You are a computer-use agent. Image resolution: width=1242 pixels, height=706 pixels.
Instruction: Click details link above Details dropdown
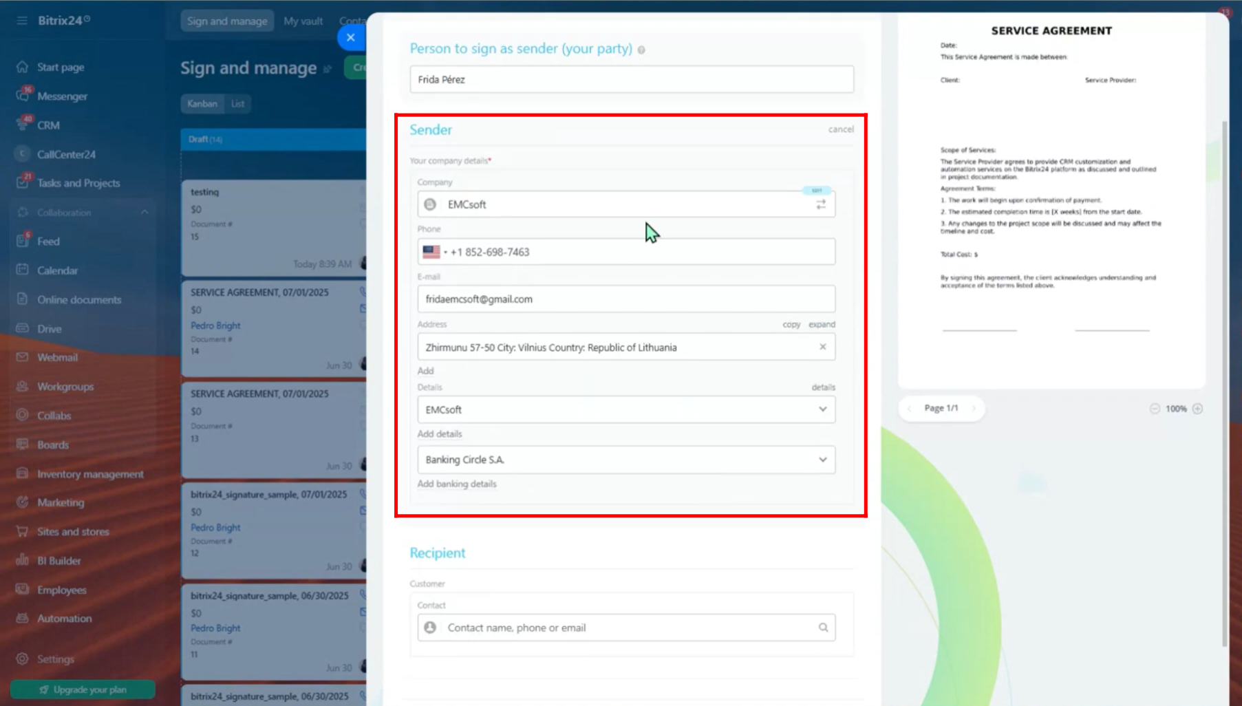coord(823,387)
